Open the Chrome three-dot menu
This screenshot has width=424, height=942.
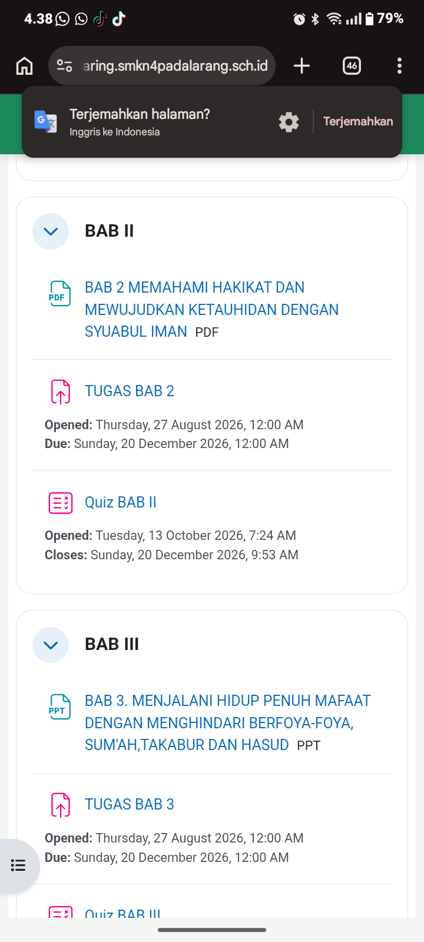(x=399, y=65)
